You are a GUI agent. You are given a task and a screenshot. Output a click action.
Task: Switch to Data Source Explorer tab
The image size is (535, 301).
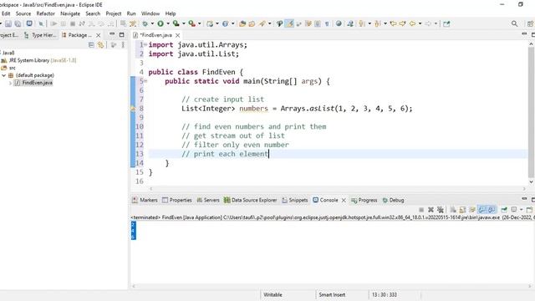(250, 200)
